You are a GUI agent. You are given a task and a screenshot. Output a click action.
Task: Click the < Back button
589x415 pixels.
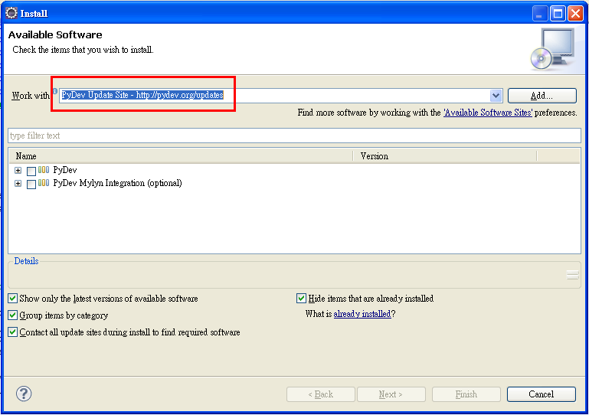click(x=321, y=394)
